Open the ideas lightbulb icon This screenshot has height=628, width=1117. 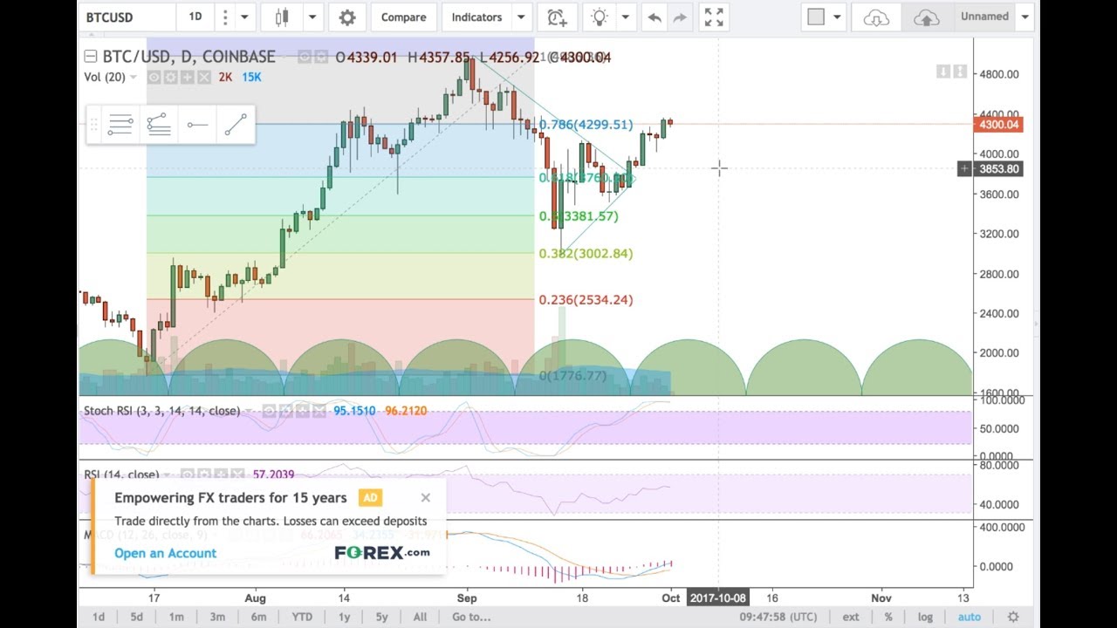pos(600,17)
